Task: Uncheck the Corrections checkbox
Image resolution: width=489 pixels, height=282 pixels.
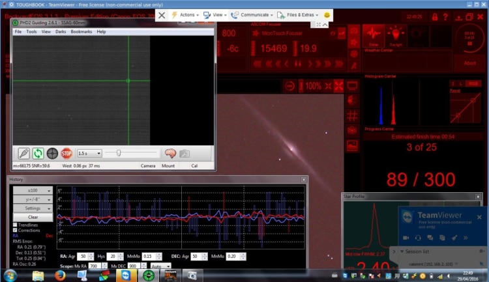Action: point(15,231)
